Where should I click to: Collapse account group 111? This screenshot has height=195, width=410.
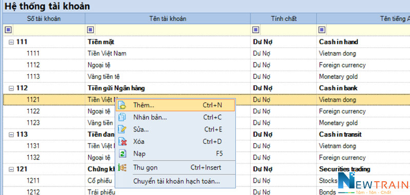tap(11, 42)
